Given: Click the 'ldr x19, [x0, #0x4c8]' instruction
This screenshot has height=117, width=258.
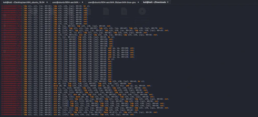Looking at the screenshot, I should (64, 35).
